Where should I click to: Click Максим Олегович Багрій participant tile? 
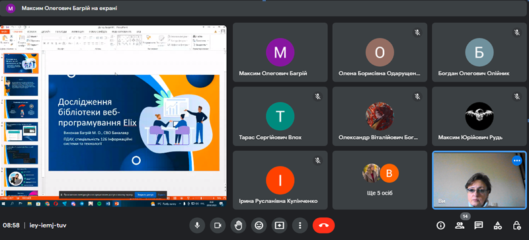pos(280,52)
